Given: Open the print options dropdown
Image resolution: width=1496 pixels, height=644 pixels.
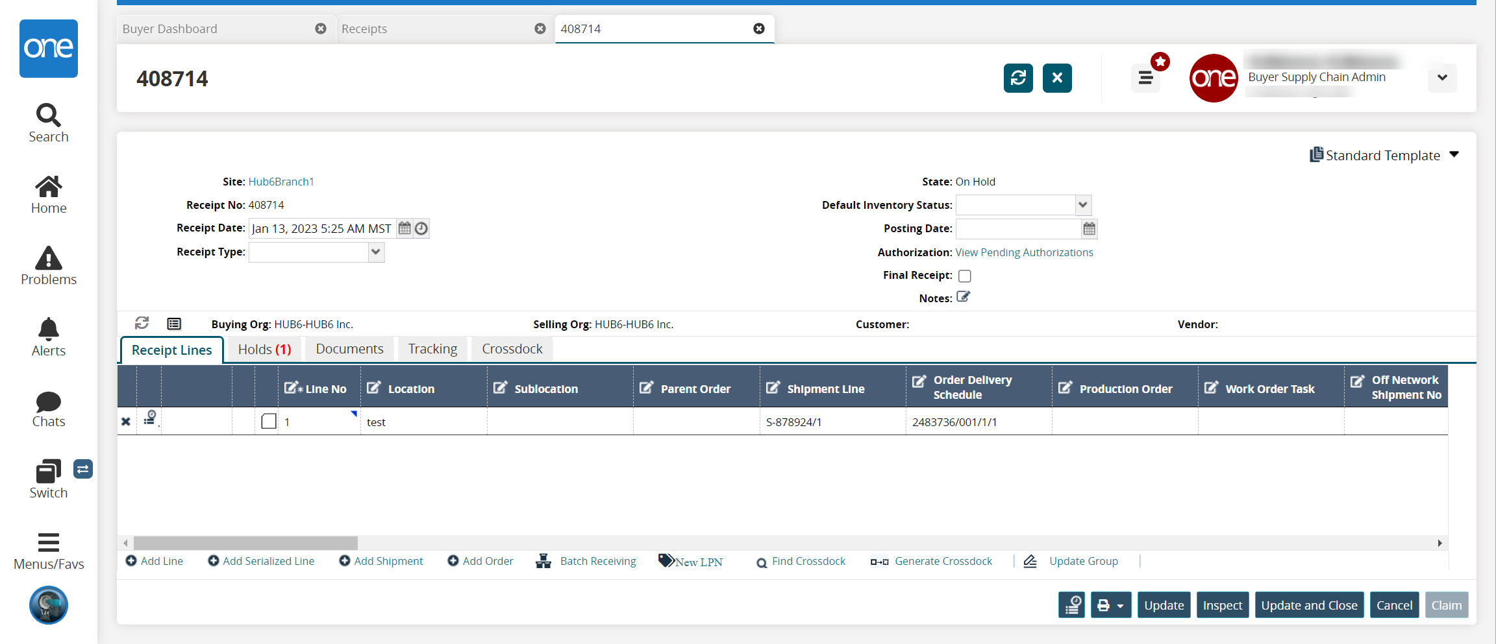Looking at the screenshot, I should coord(1111,605).
